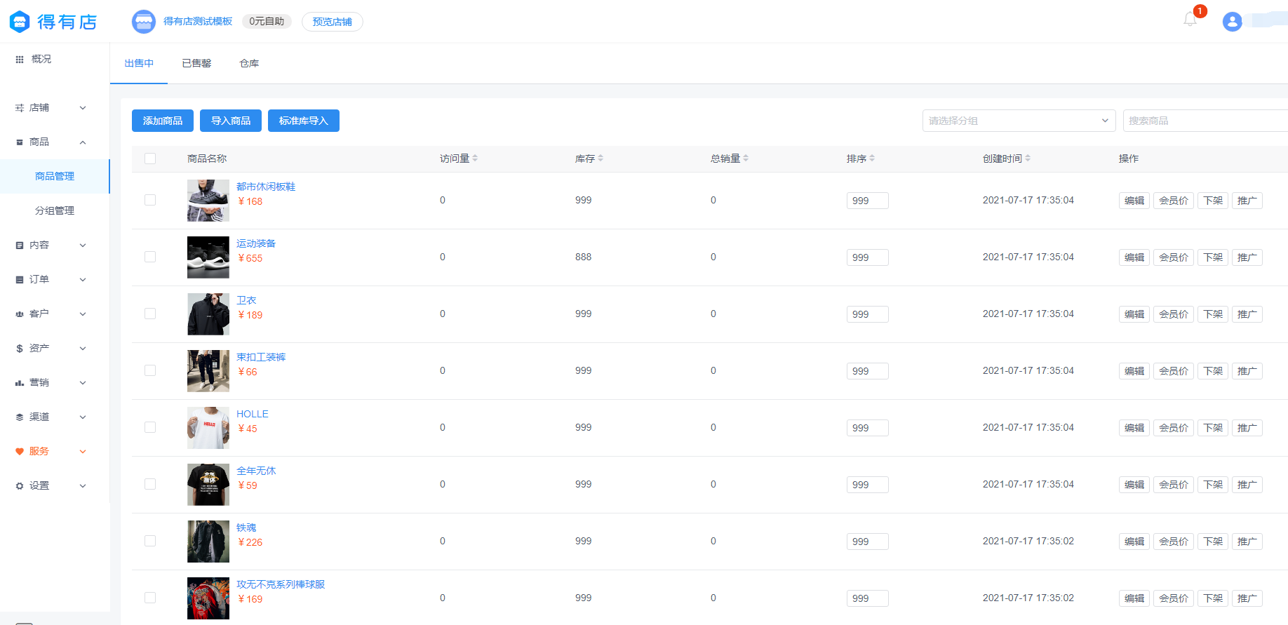Screen dimensions: 1288x625
Task: Focus the 搜索商品 search field
Action: coord(1203,121)
